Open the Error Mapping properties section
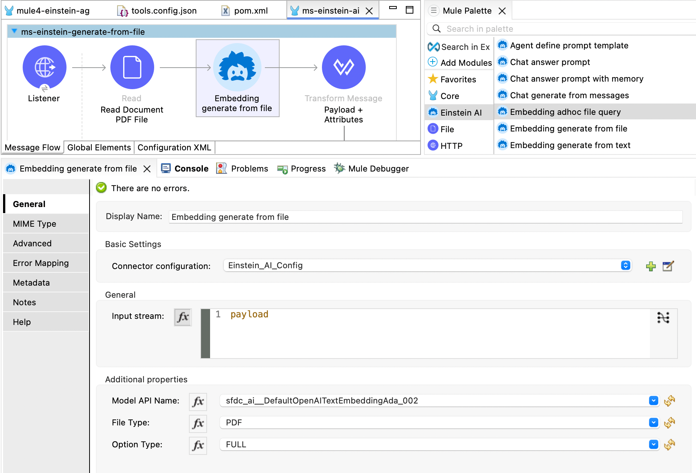The height and width of the screenshot is (473, 696). pyautogui.click(x=46, y=263)
